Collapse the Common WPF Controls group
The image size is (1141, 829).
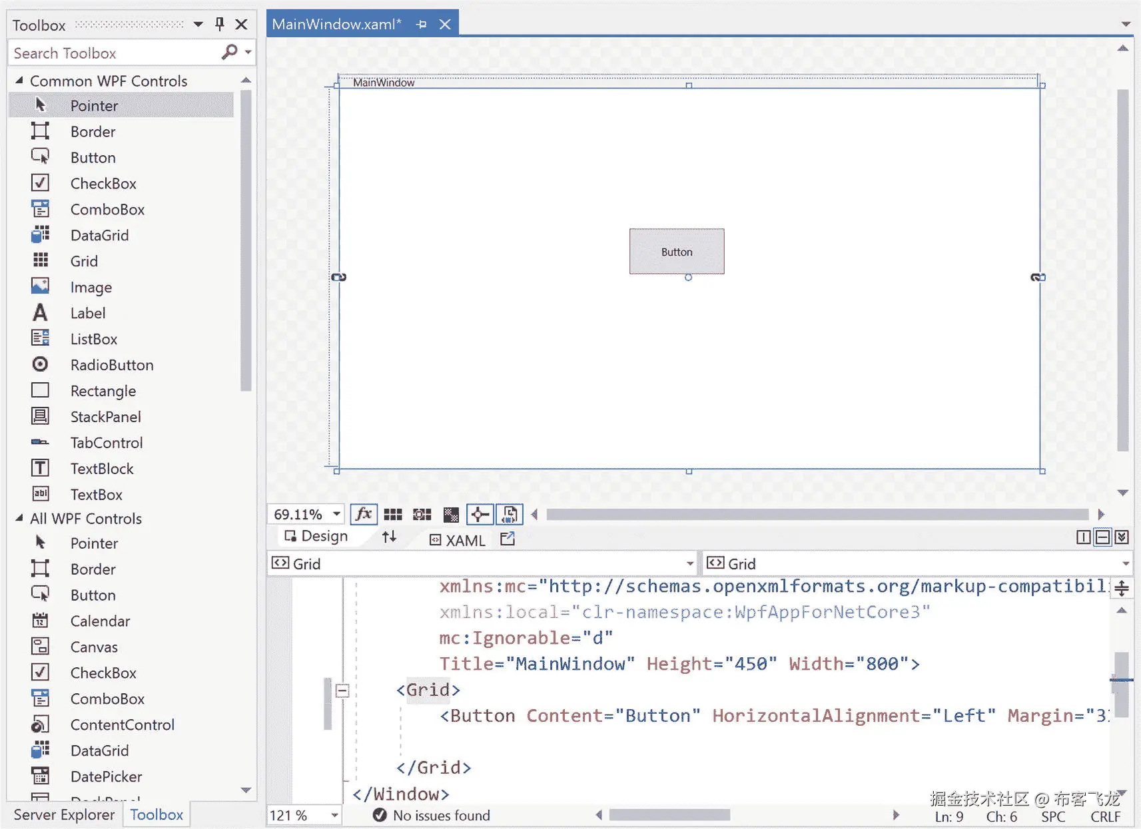(18, 81)
